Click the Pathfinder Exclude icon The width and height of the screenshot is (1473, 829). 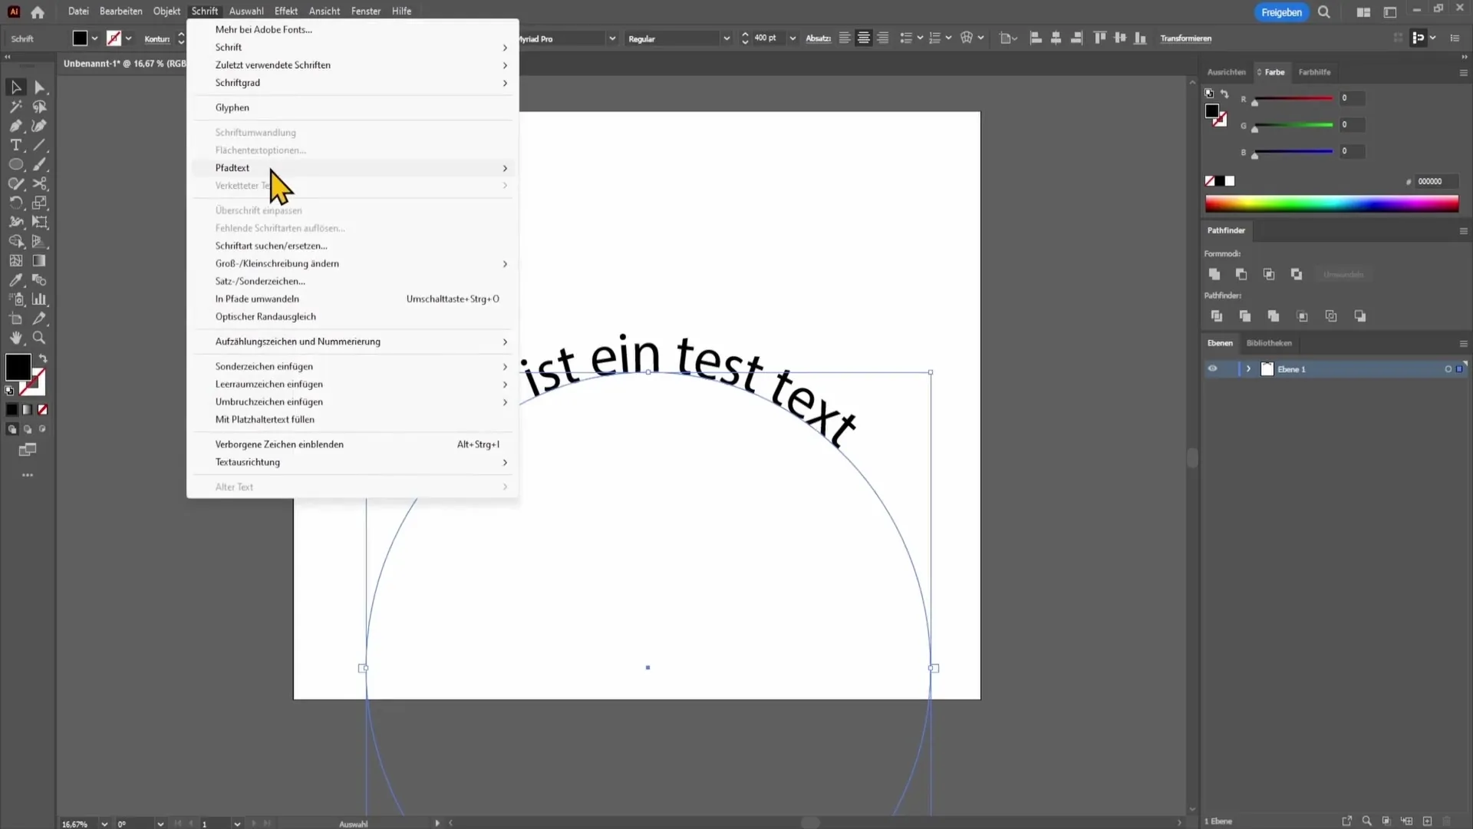pyautogui.click(x=1297, y=274)
